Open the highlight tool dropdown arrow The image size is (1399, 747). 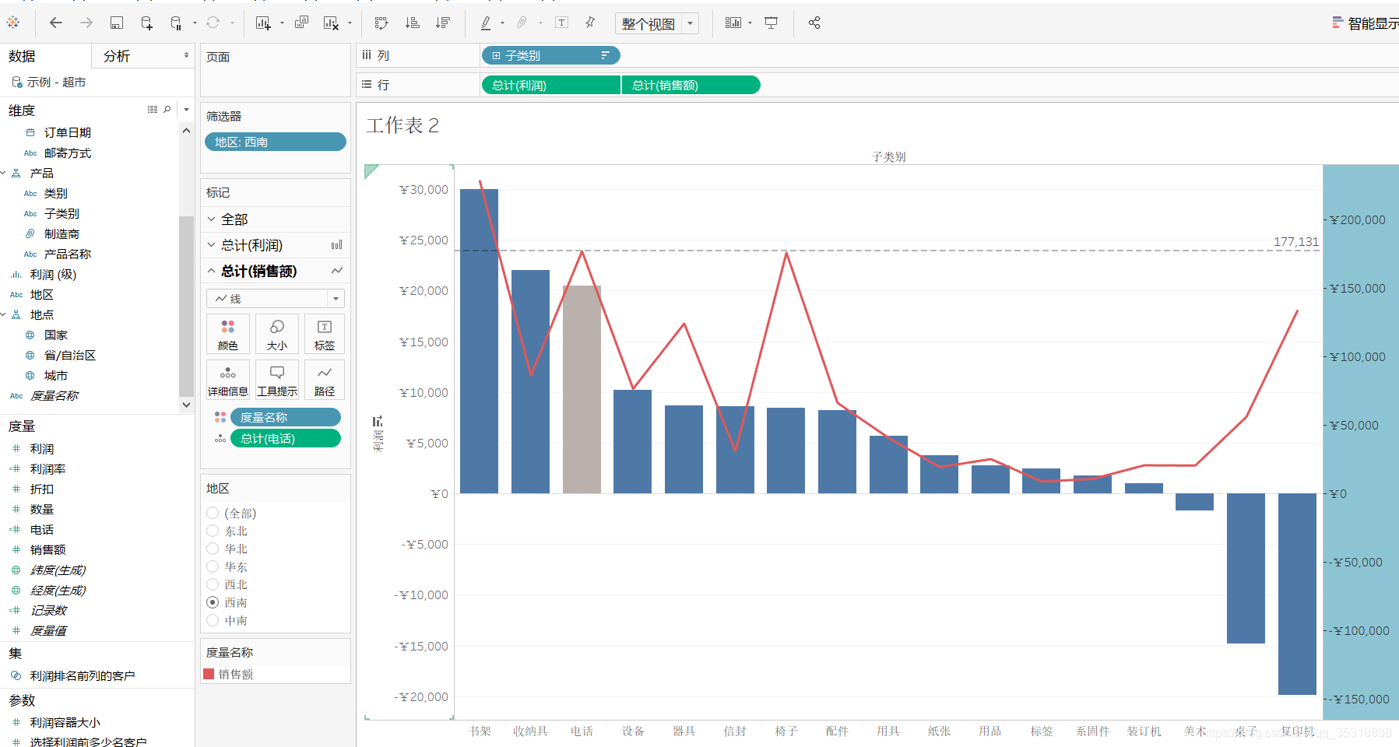point(502,23)
